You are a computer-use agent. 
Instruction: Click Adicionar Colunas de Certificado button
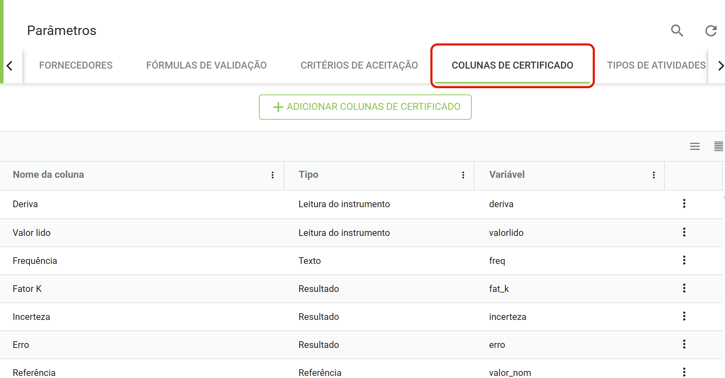(365, 107)
